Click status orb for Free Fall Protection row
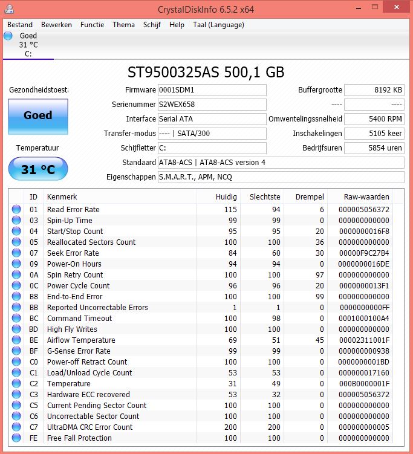The height and width of the screenshot is (454, 413). pyautogui.click(x=16, y=438)
